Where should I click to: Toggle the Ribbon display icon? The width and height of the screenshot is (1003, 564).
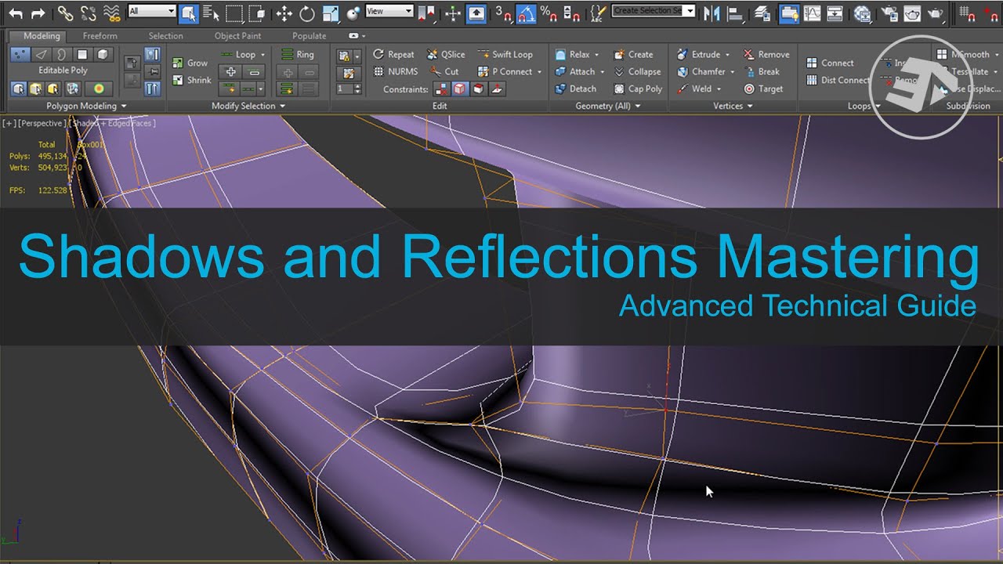coord(789,13)
